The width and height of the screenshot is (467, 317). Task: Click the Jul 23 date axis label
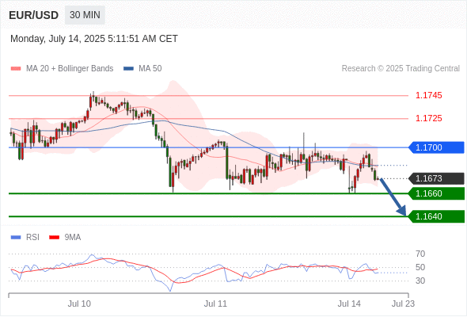[403, 304]
